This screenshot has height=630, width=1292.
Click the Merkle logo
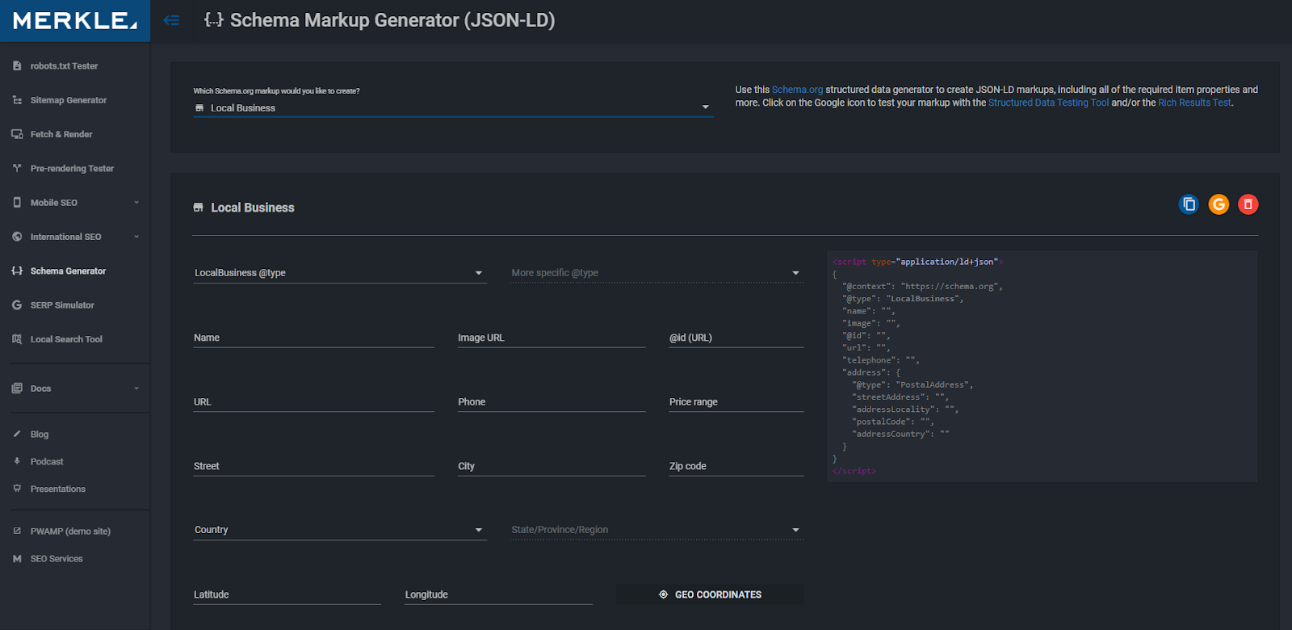(x=75, y=21)
